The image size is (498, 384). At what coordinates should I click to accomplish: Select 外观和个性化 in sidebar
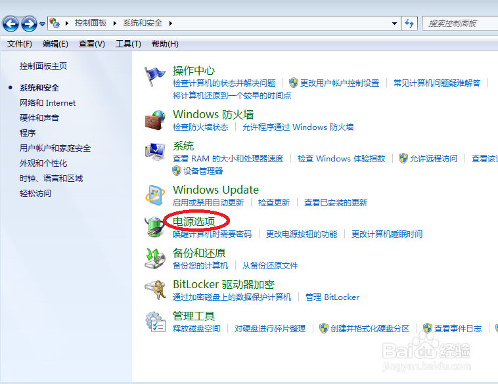click(43, 163)
